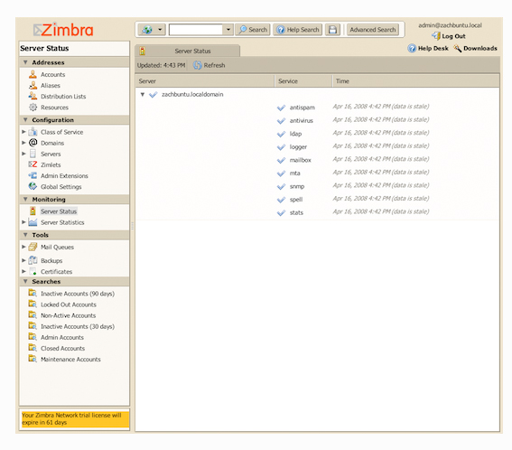This screenshot has height=450, width=512.
Task: Select the Resources gear icon
Action: click(x=33, y=108)
